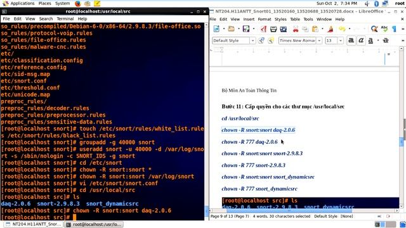Launch Firefox from the top panel
The width and height of the screenshot is (406, 228).
(x=77, y=4)
